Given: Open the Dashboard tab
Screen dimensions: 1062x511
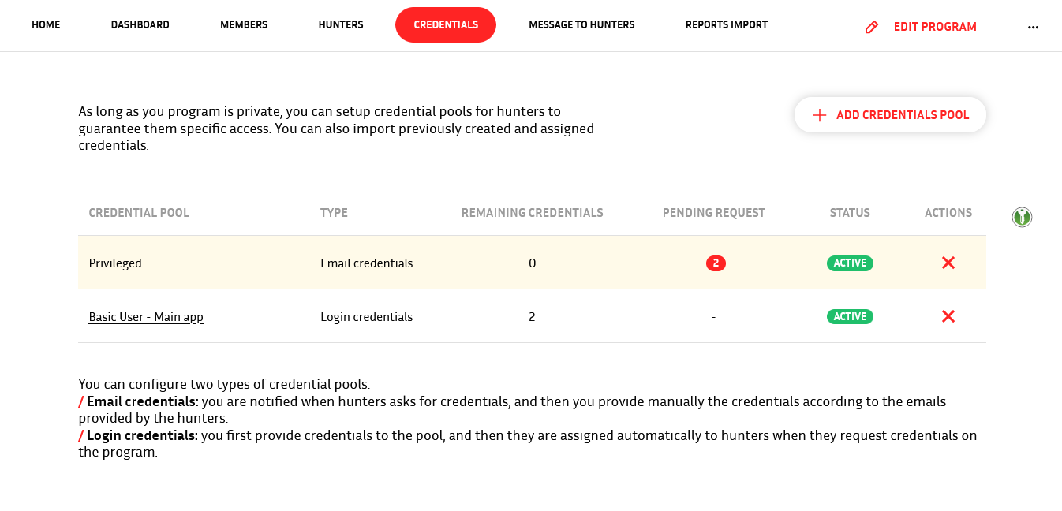Looking at the screenshot, I should [x=140, y=25].
